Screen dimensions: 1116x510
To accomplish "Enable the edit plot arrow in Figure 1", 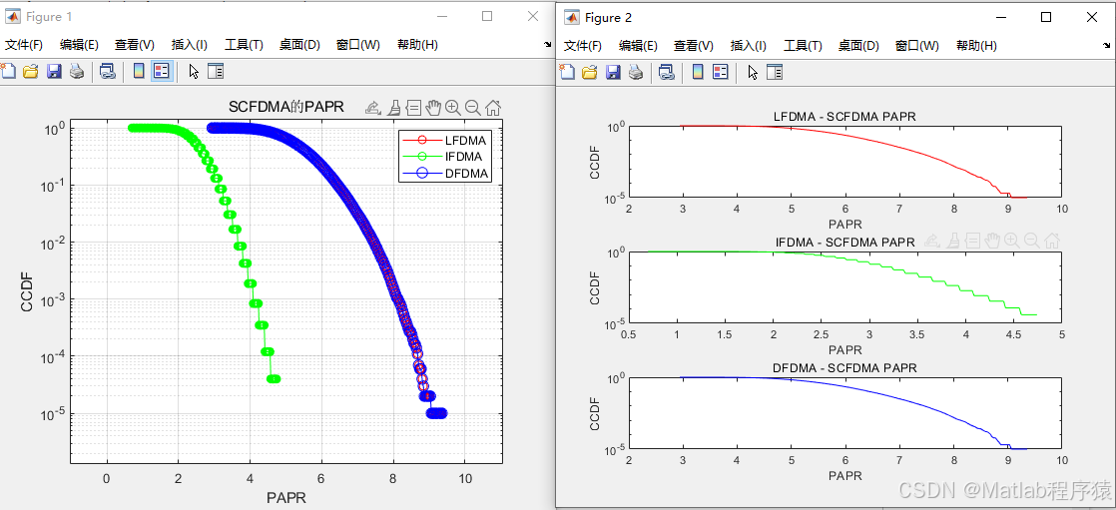I will (x=194, y=71).
